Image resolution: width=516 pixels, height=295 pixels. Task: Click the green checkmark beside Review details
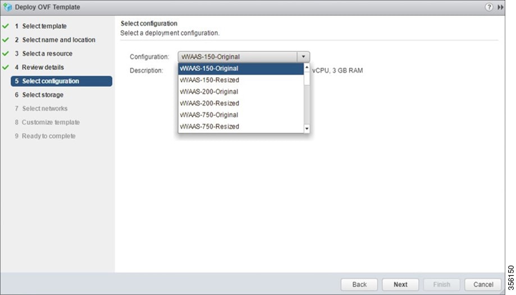pos(5,67)
